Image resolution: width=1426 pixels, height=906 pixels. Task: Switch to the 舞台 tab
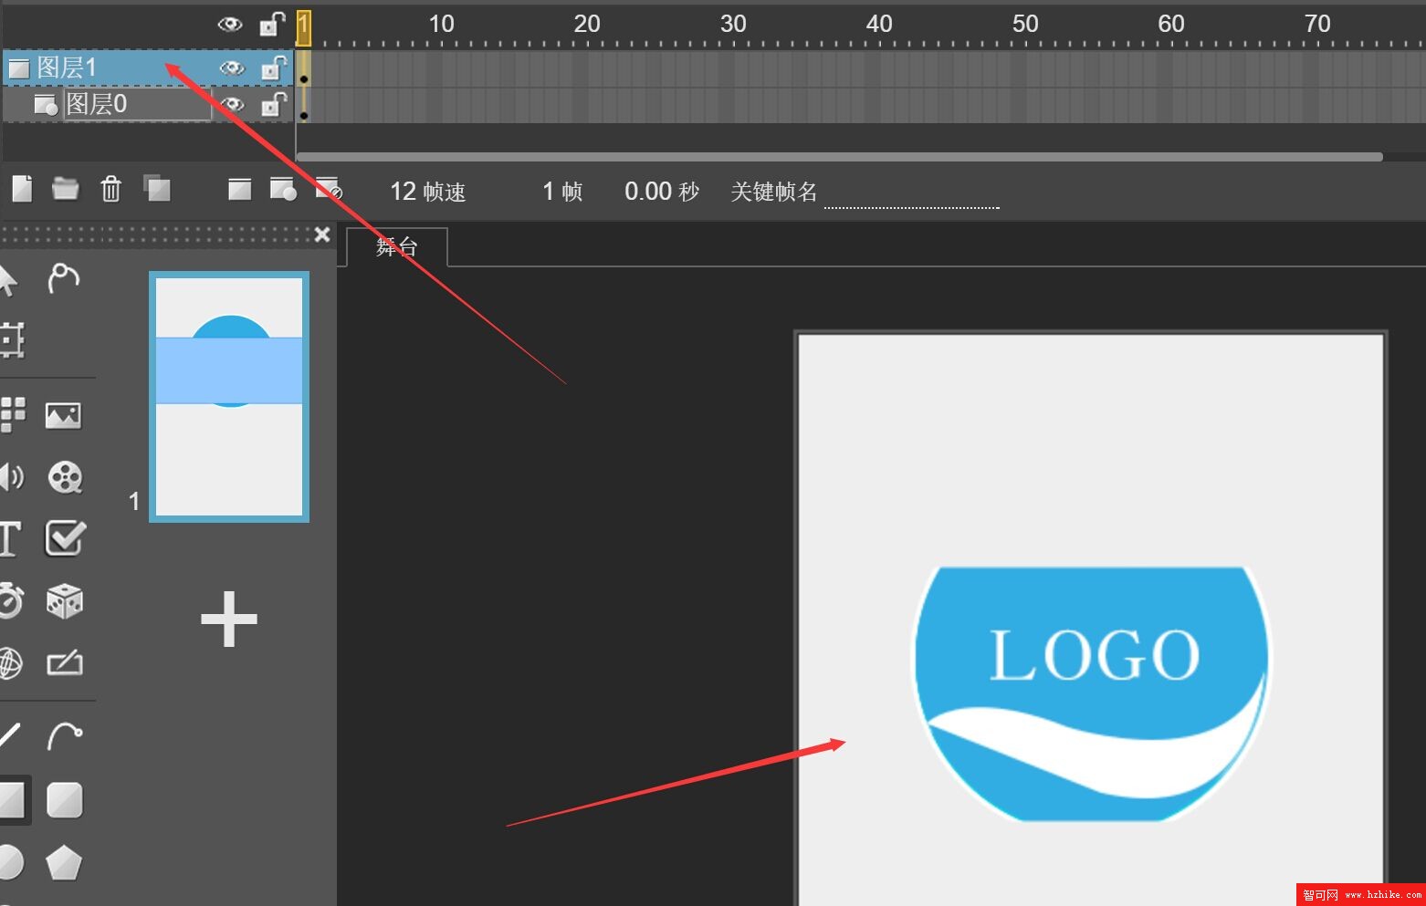[x=397, y=247]
